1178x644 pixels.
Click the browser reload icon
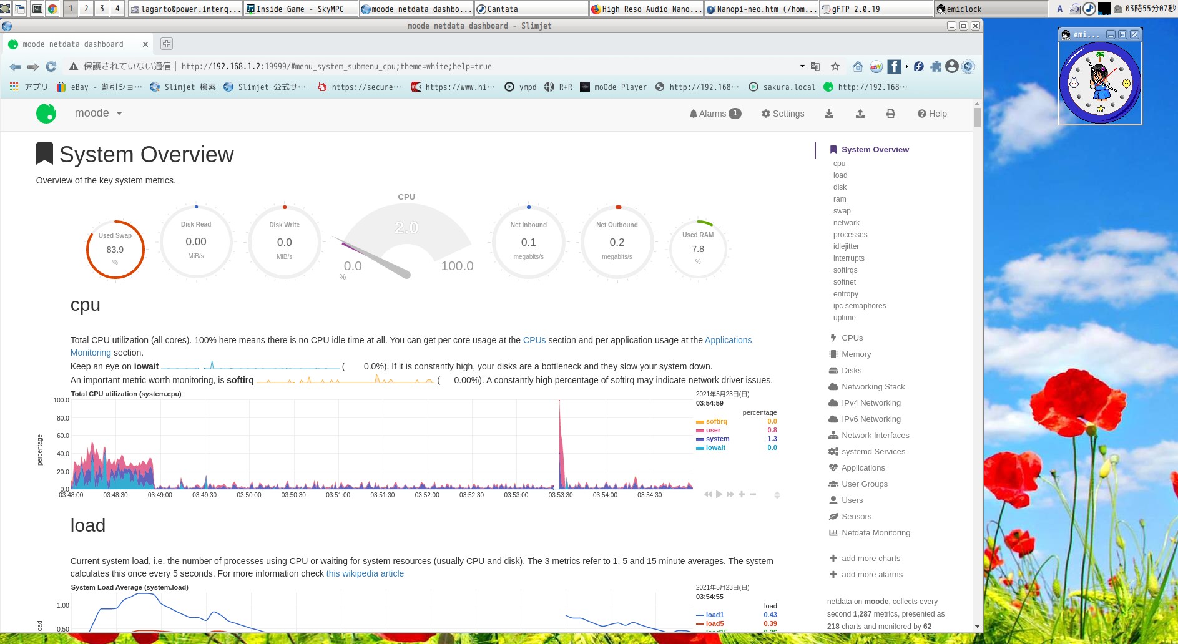tap(51, 67)
